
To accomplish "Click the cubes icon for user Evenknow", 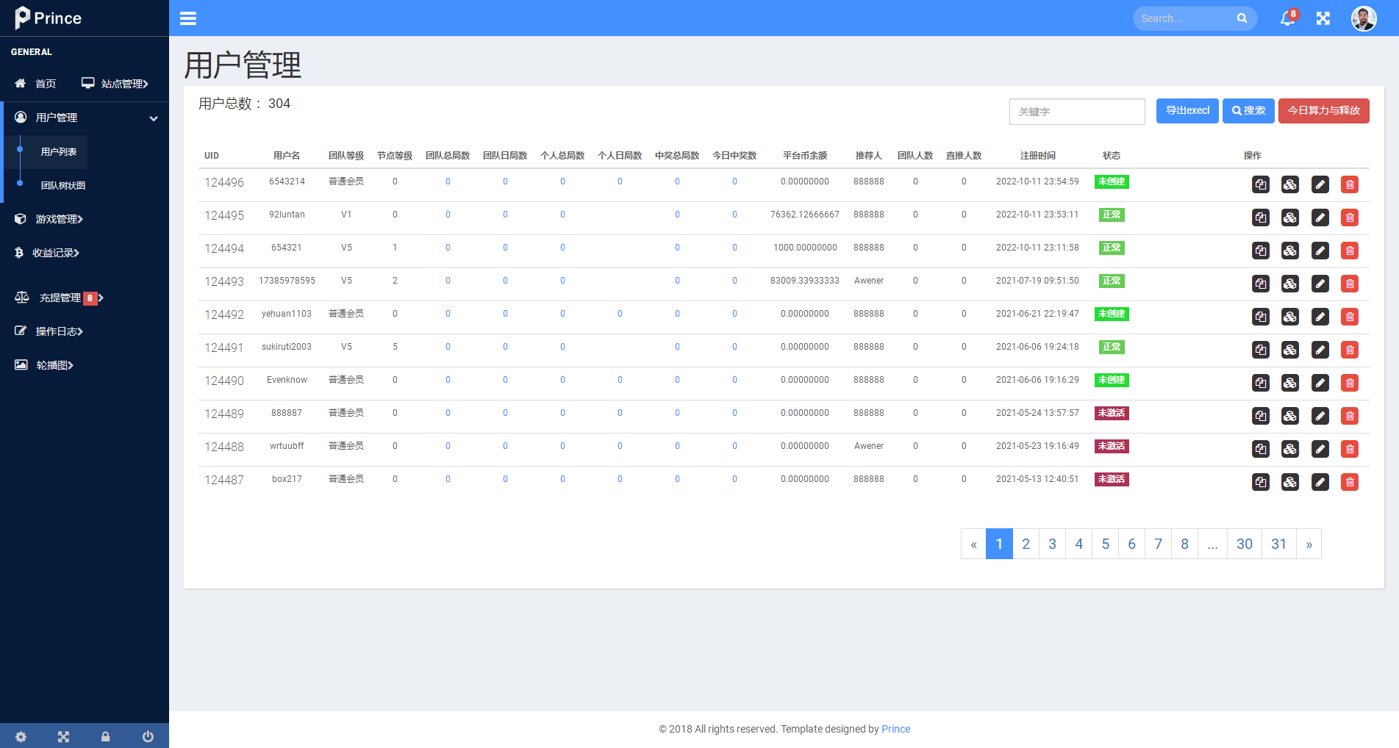I will tap(1290, 383).
